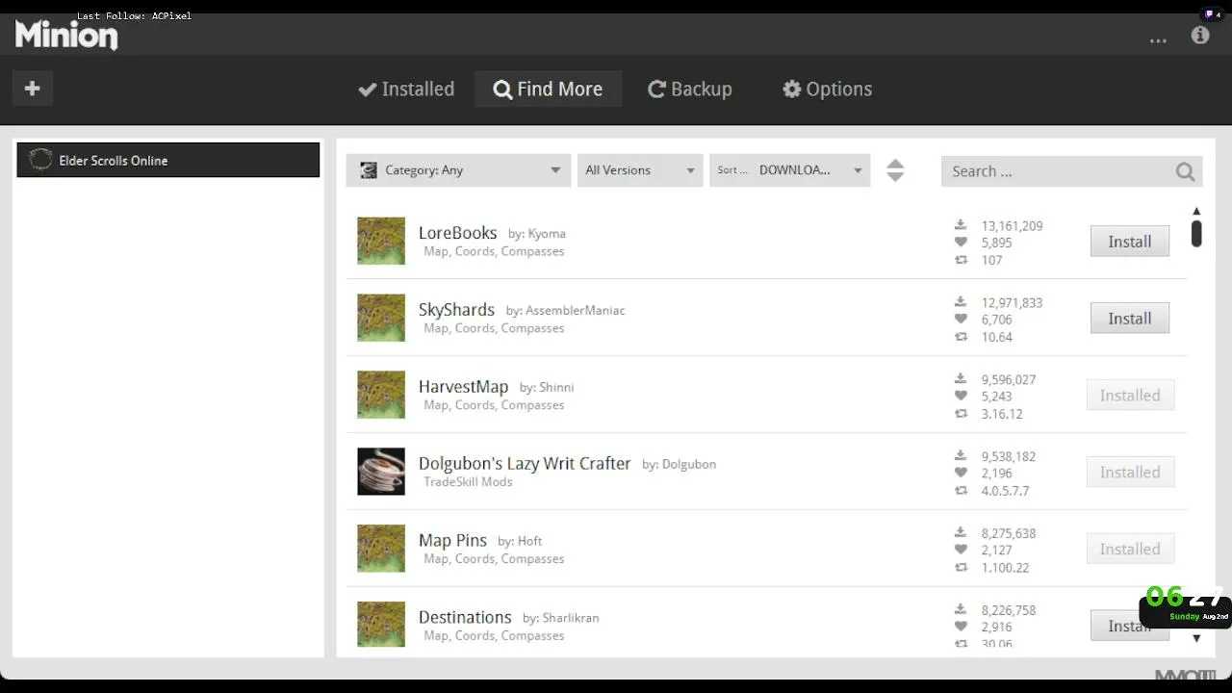Click the Map Pins addon thumbnail

click(381, 549)
